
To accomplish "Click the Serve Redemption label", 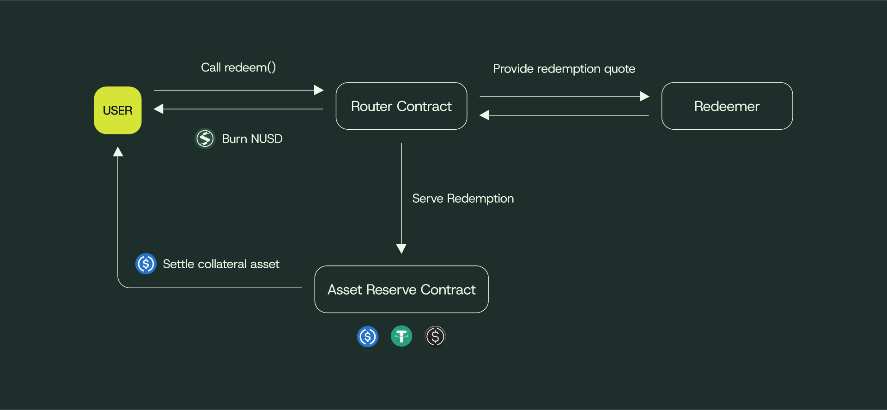I will (x=463, y=199).
